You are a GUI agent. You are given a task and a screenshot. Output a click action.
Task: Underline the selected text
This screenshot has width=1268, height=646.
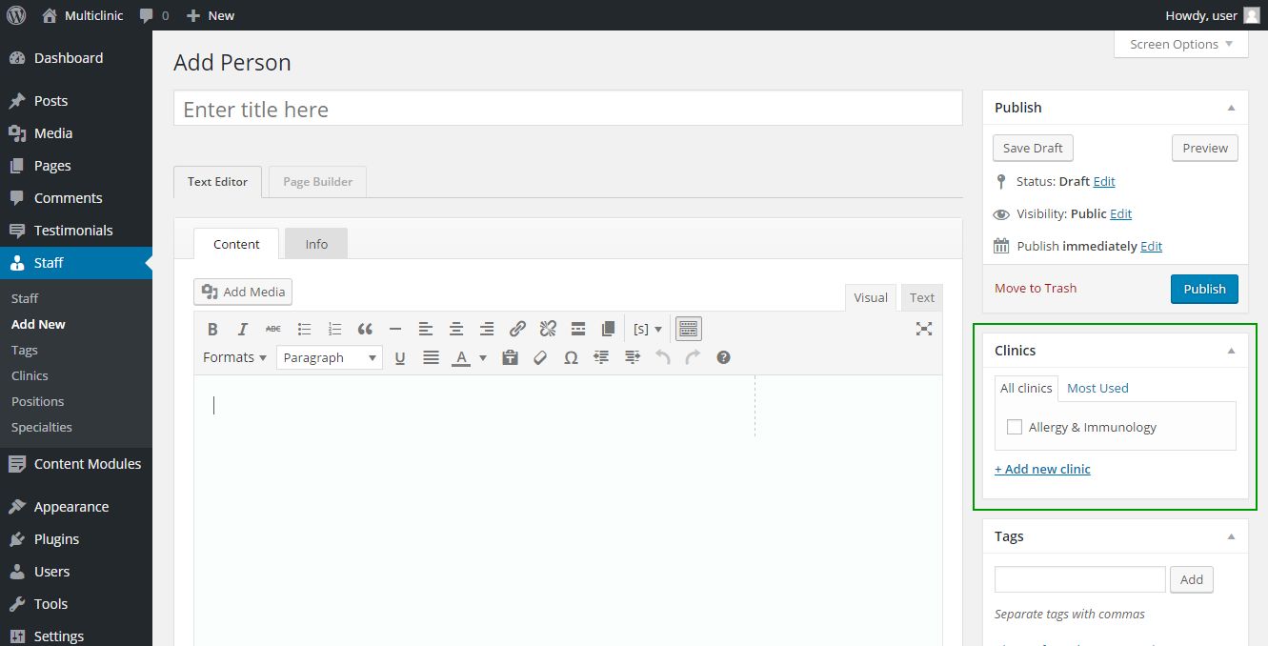point(400,357)
